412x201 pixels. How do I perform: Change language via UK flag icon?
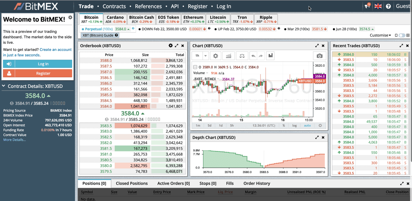coord(378,6)
